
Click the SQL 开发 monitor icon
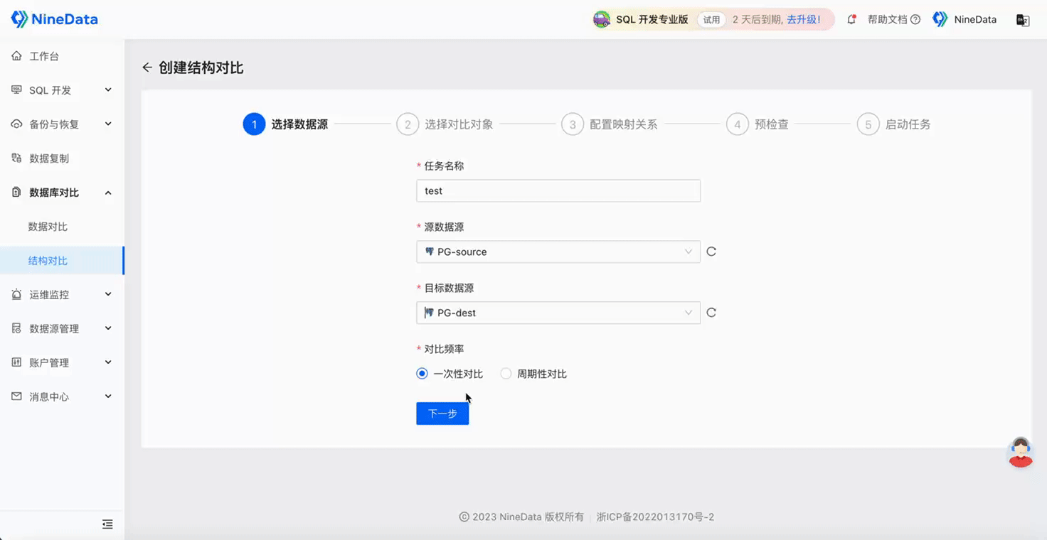16,90
